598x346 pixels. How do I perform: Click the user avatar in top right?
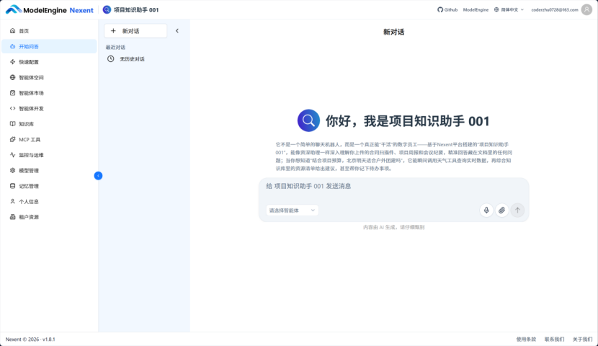coord(586,10)
